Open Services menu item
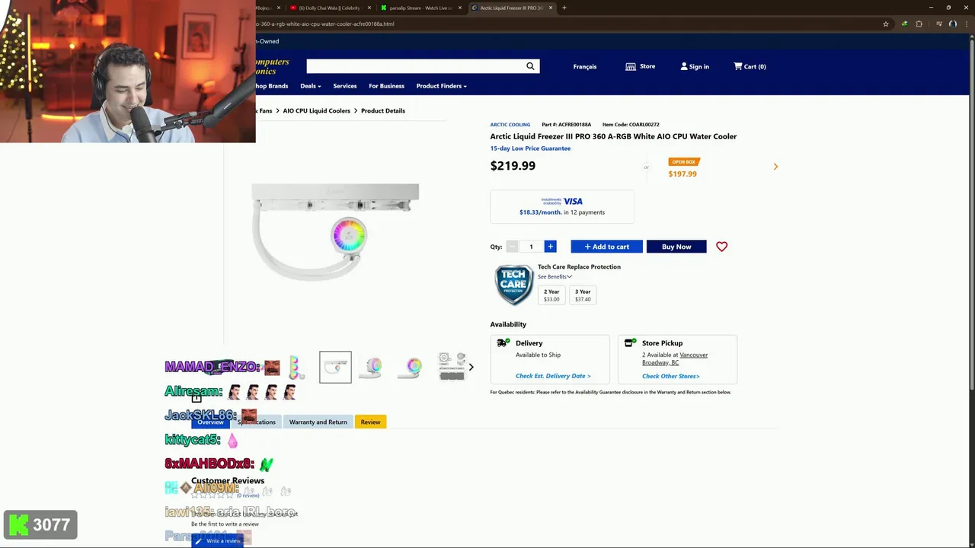975x548 pixels. [344, 86]
